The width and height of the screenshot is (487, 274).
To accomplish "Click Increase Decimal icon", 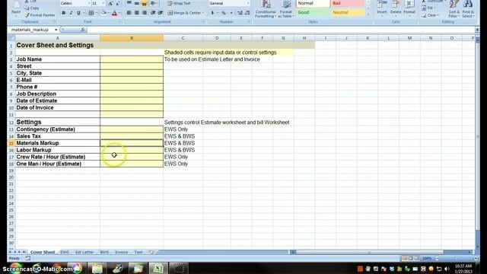I will 240,13.
